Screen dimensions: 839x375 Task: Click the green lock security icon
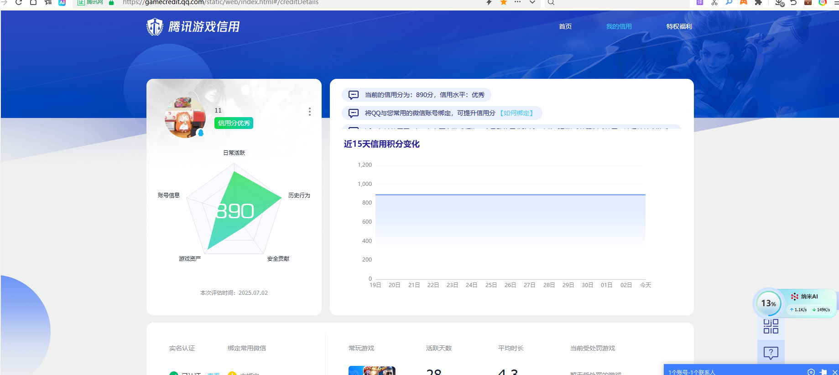[111, 2]
